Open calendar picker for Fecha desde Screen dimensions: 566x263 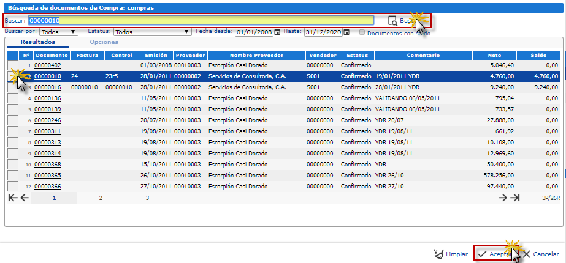coord(277,32)
